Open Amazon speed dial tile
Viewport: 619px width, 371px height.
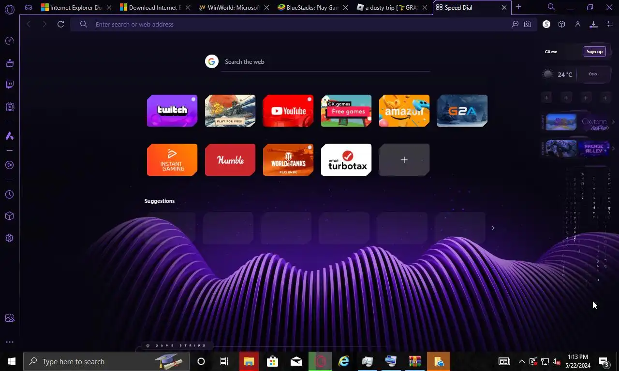point(404,111)
